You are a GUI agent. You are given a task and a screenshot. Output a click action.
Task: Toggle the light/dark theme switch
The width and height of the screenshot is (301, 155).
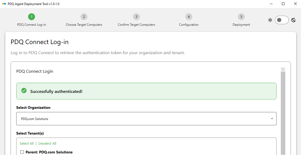[282, 20]
